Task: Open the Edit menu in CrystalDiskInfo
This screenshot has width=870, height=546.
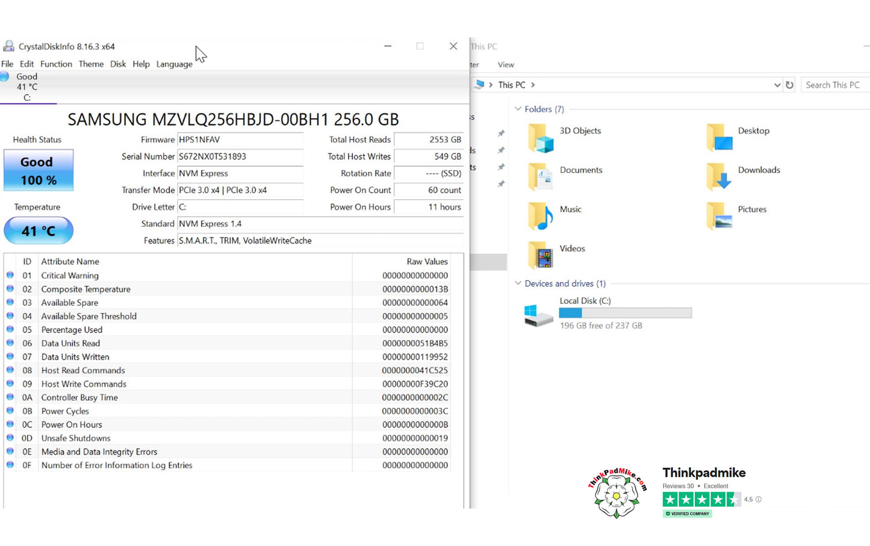Action: click(26, 64)
